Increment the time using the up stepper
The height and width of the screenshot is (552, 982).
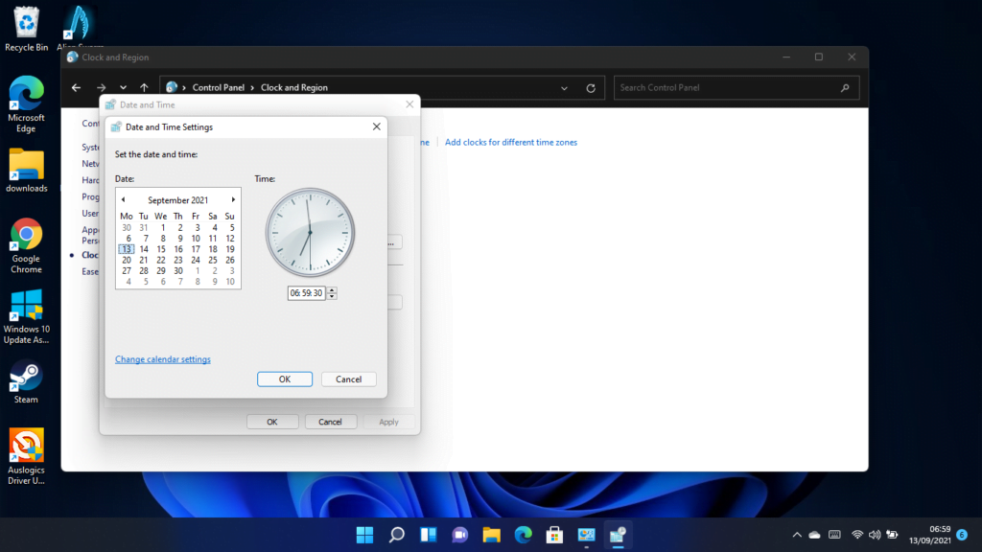pyautogui.click(x=331, y=289)
